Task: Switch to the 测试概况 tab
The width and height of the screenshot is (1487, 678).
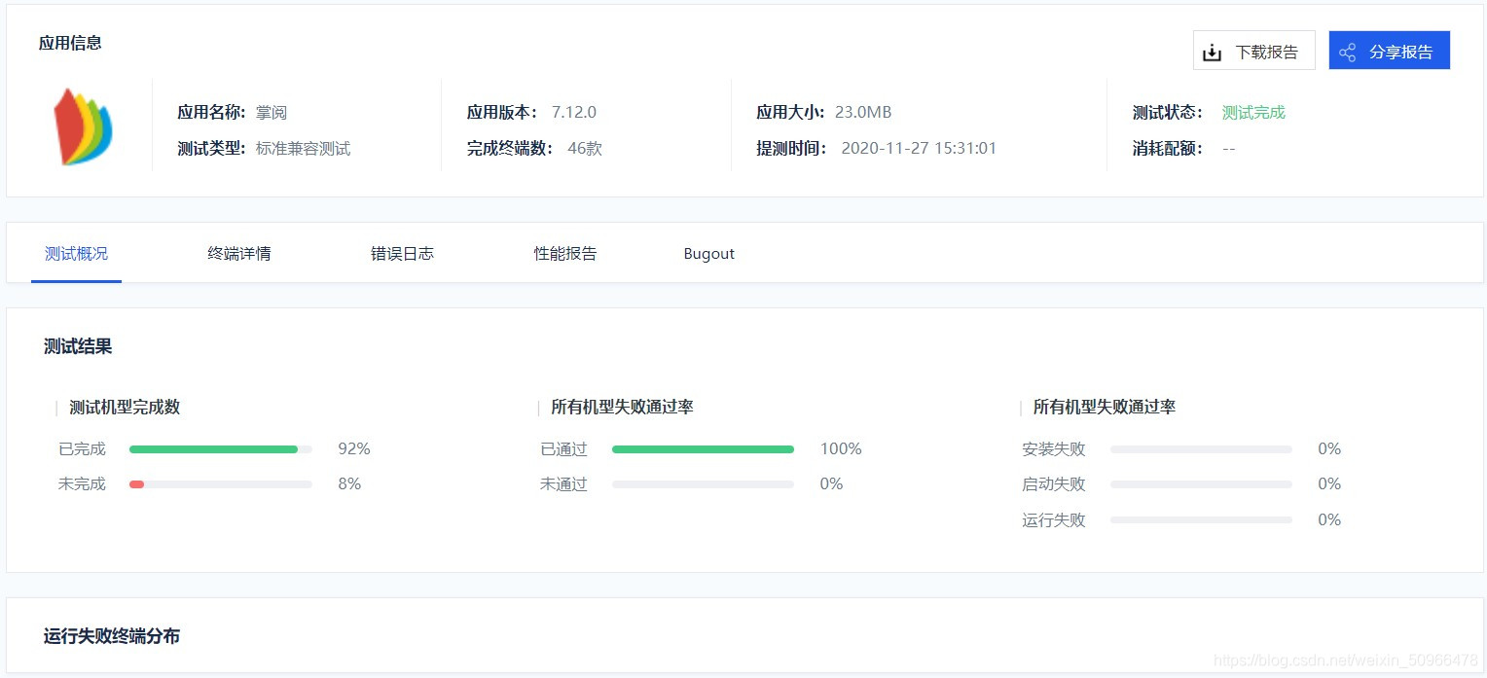Action: click(76, 254)
